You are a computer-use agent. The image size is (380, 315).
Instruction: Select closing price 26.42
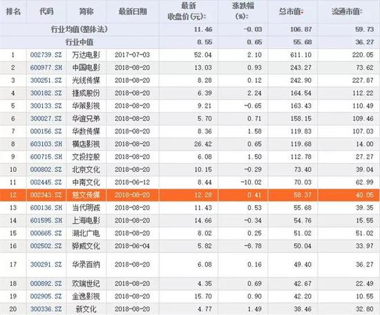click(x=203, y=144)
